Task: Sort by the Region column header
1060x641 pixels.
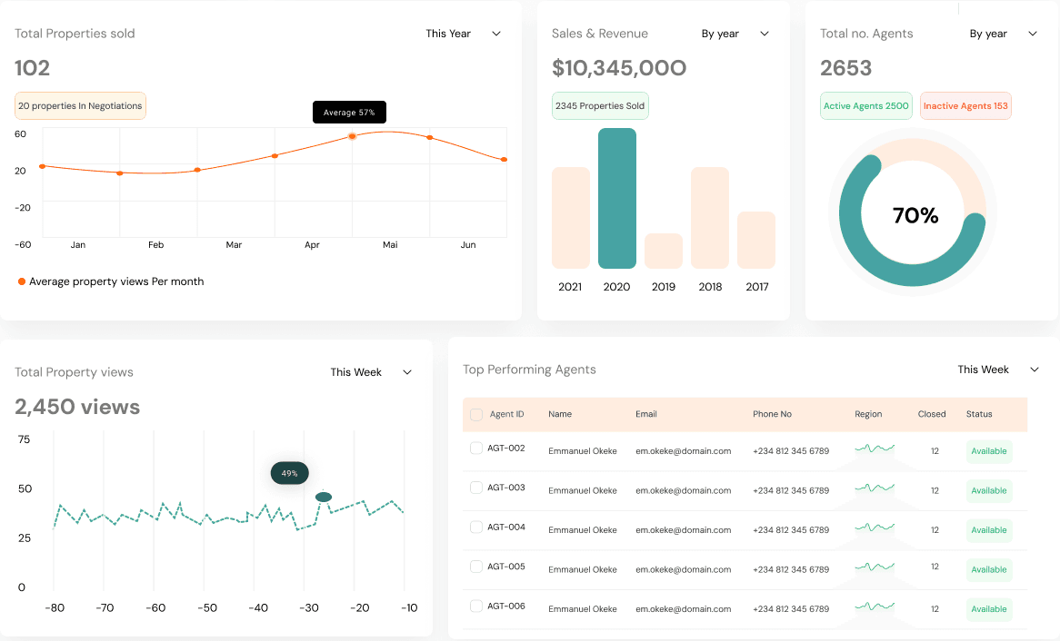Action: tap(868, 414)
